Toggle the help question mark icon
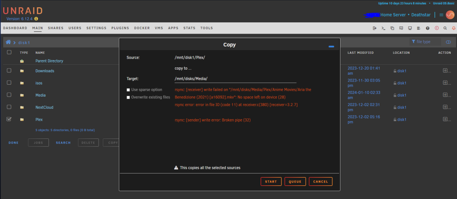This screenshot has height=199, width=457. [x=428, y=28]
